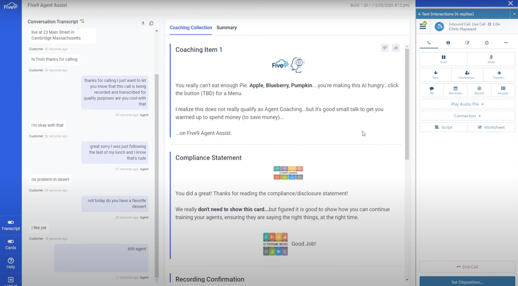Click the Five9 AI logo image in Coaching Item 1
The width and height of the screenshot is (518, 286).
click(288, 65)
